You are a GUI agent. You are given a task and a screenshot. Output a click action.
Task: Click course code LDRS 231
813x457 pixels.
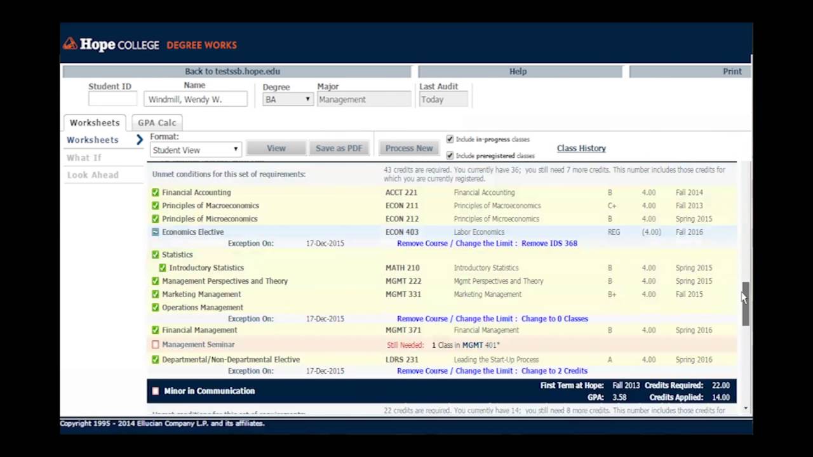[402, 360]
